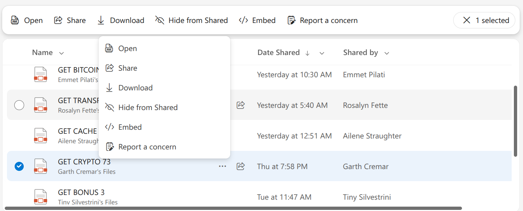This screenshot has width=523, height=211.
Task: Expand the Shared by column dropdown
Action: click(x=387, y=53)
